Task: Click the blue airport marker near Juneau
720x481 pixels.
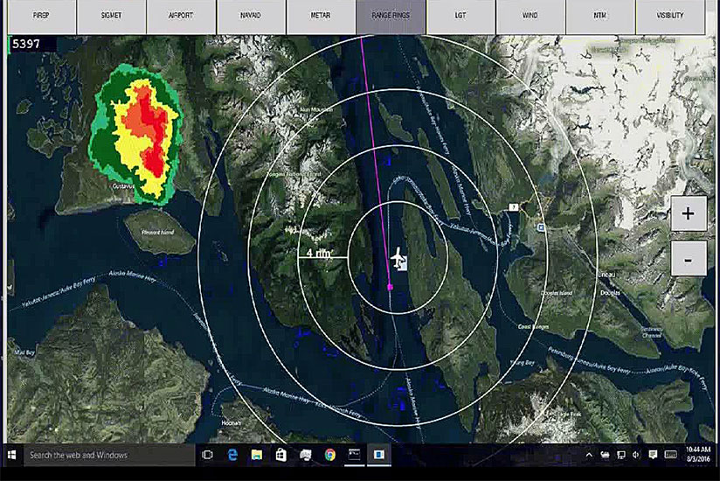Action: click(541, 227)
